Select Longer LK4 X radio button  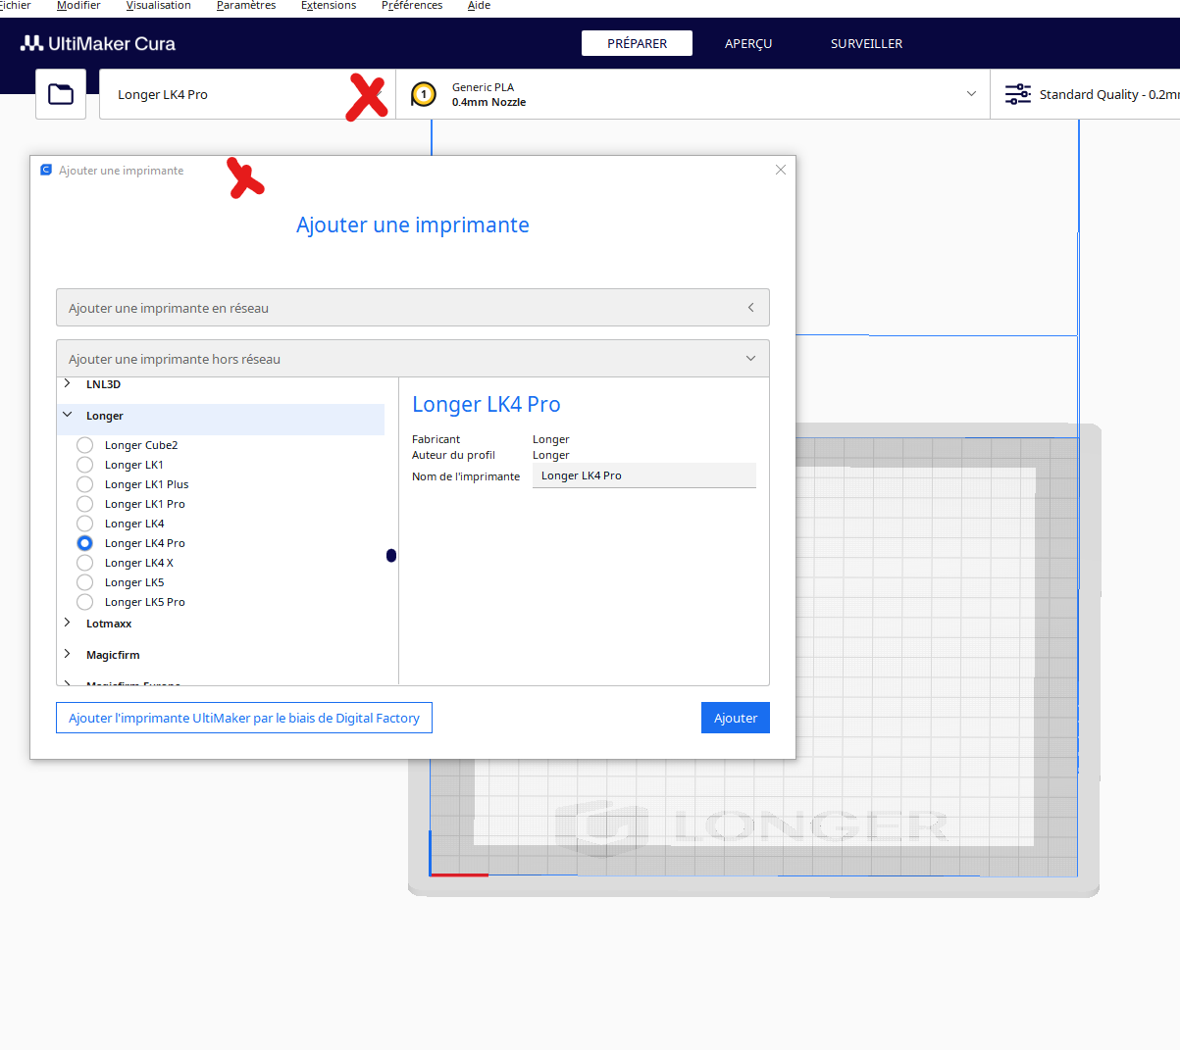[85, 563]
